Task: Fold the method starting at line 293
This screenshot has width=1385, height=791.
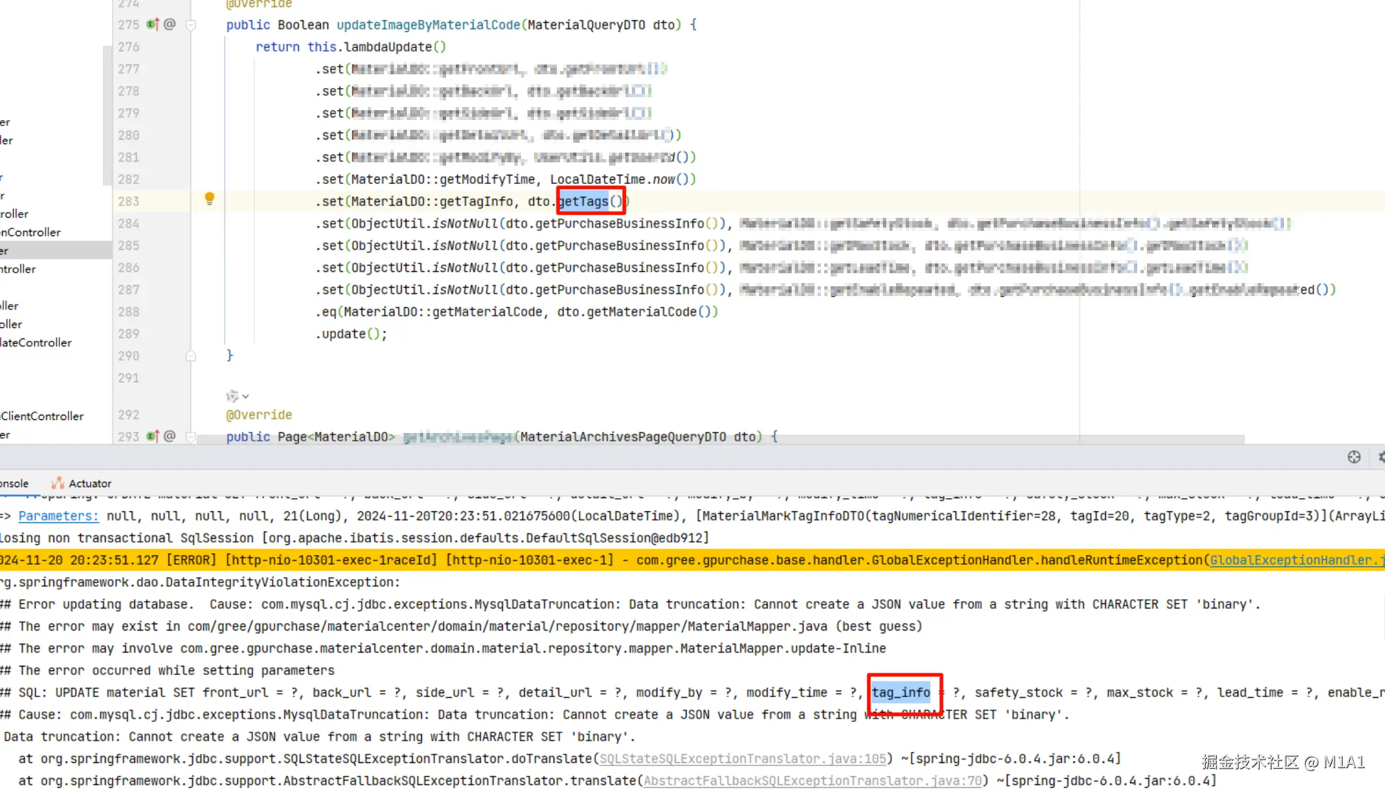Action: point(191,437)
